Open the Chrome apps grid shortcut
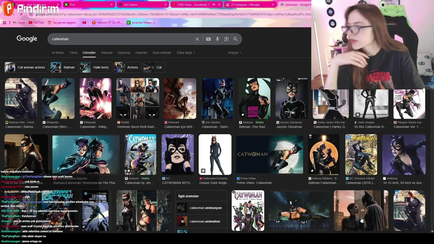Viewport: 434px width, 244px height. click(x=4, y=23)
